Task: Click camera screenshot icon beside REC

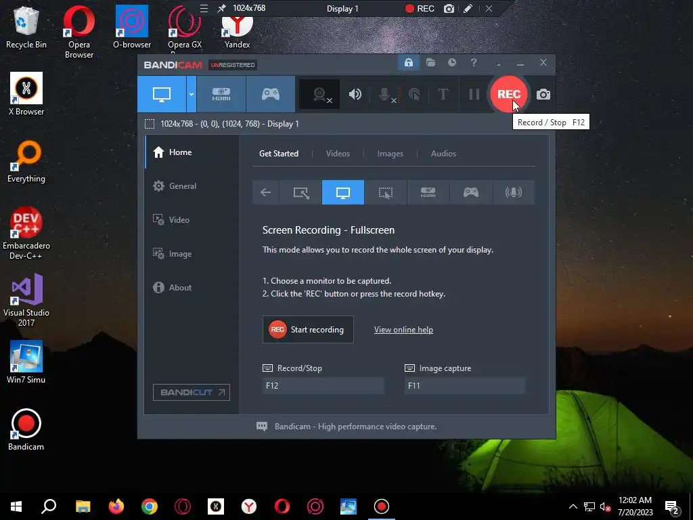Action: 543,94
